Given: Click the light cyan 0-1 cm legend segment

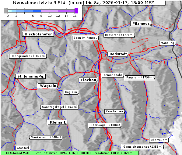Looking at the screenshot, I should 10,11.
